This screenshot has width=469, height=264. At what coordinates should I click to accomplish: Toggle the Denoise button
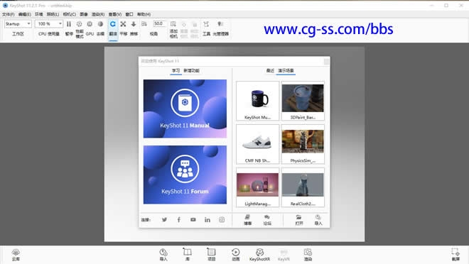100,28
